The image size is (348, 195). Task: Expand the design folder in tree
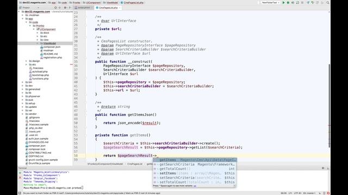coord(27,61)
